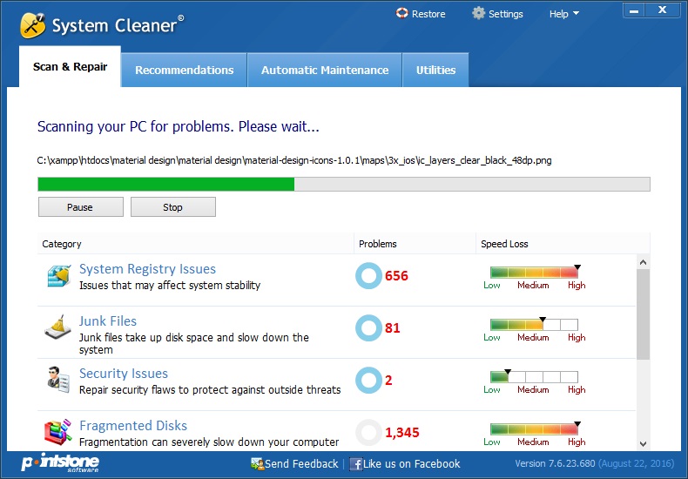Screen dimensions: 688x479
Task: Stop the scan in progress
Action: pos(172,207)
